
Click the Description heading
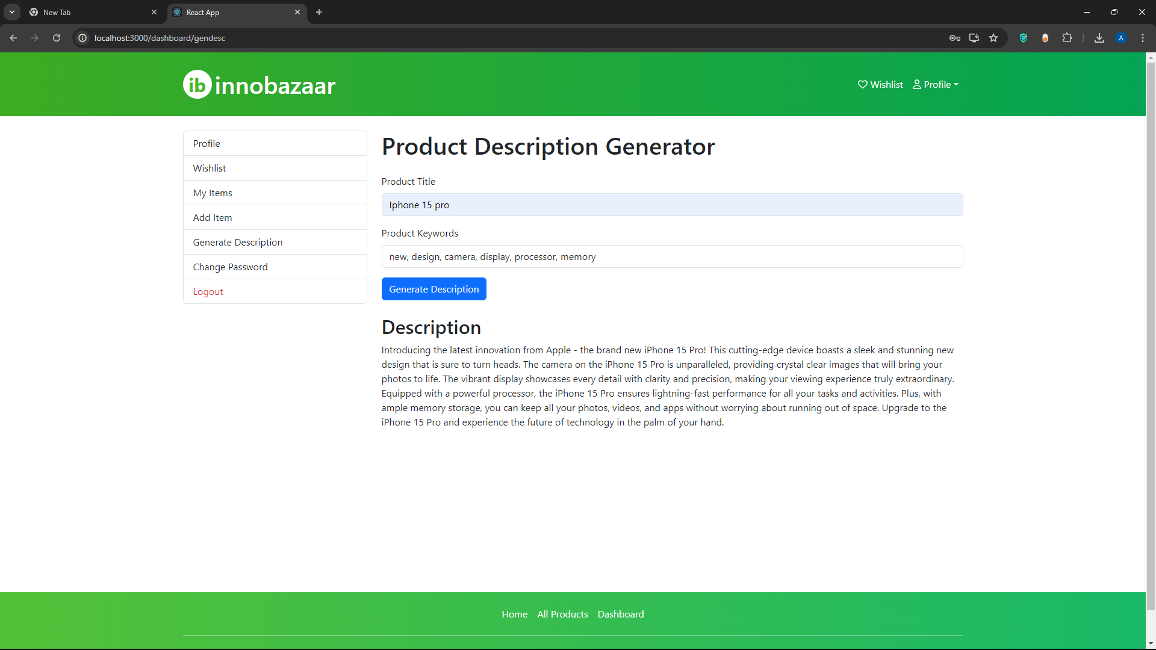(x=431, y=327)
